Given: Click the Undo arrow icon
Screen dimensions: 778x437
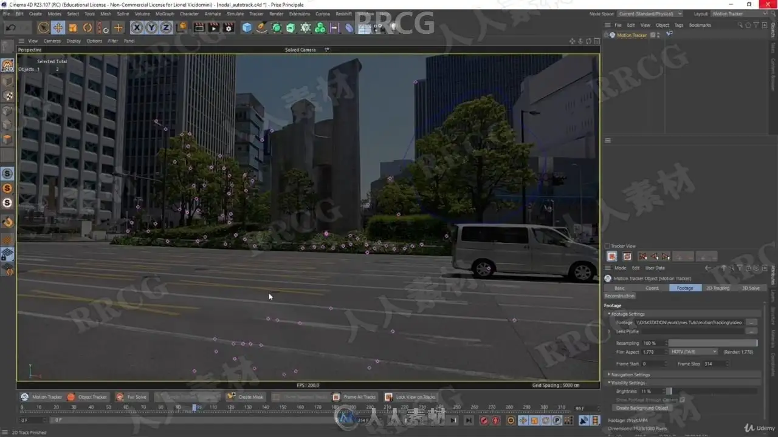Looking at the screenshot, I should tap(10, 27).
